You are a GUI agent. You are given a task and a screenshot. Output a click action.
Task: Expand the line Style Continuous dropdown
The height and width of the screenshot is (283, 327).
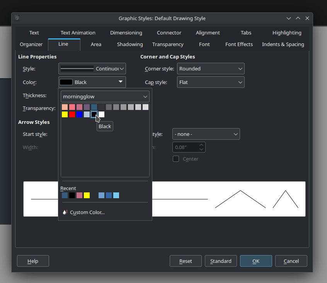pyautogui.click(x=92, y=69)
